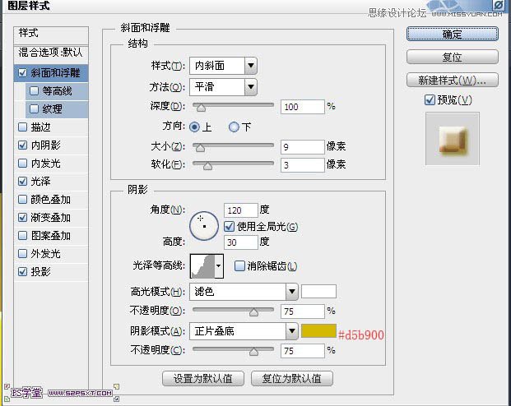This screenshot has width=511, height=406.
Task: Click highlight opacity field 不透明度(O)
Action: [303, 311]
